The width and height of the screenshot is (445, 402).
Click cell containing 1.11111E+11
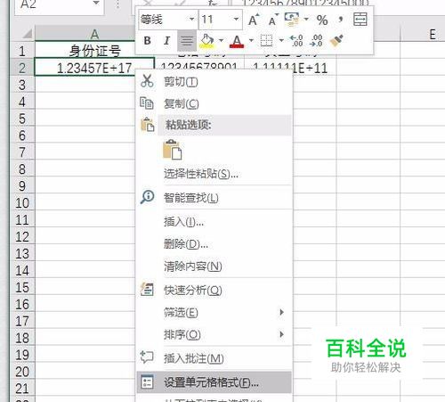coord(290,68)
